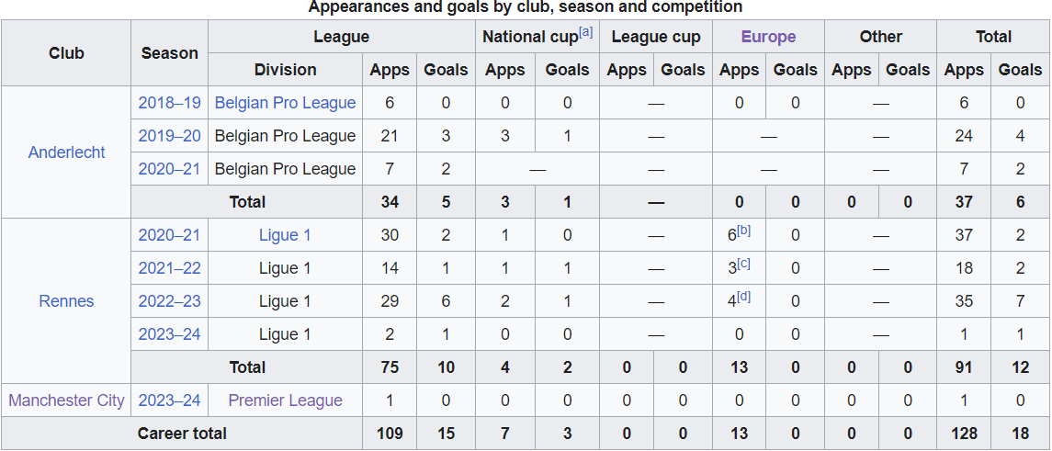Screen dimensions: 1052x451
Task: Follow the Ligue 1 division link
Action: pyautogui.click(x=285, y=235)
